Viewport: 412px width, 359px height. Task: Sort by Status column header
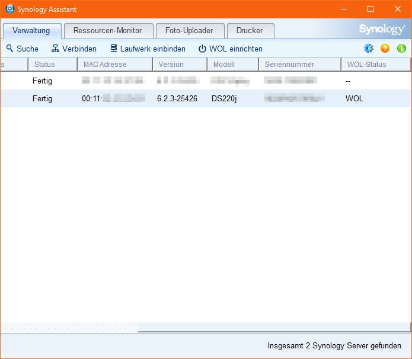[52, 65]
